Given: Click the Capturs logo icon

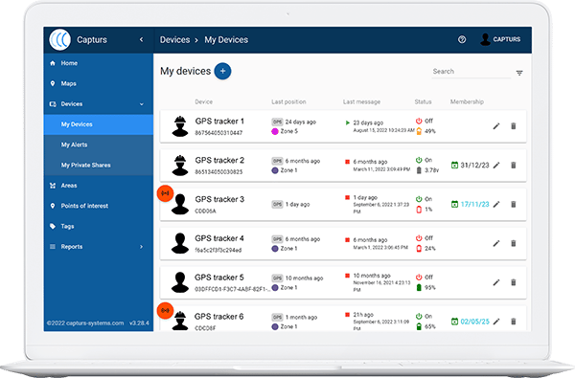Looking at the screenshot, I should pos(60,39).
